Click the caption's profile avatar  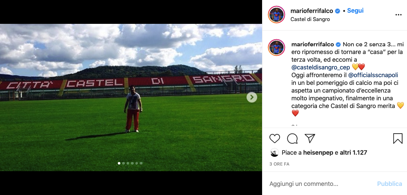[276, 48]
